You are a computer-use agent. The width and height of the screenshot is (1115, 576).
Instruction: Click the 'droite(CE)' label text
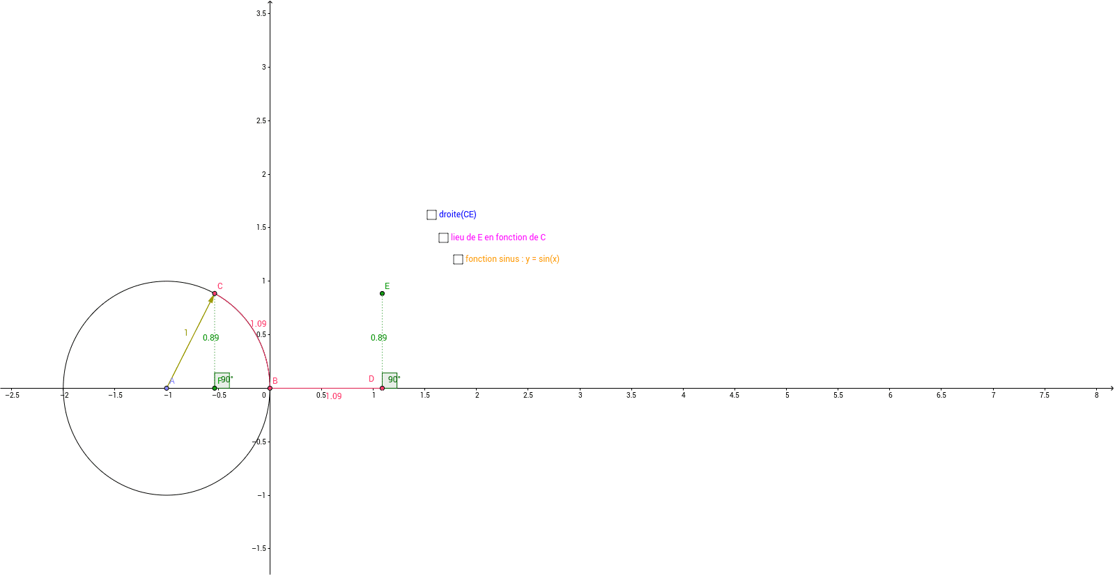[458, 215]
